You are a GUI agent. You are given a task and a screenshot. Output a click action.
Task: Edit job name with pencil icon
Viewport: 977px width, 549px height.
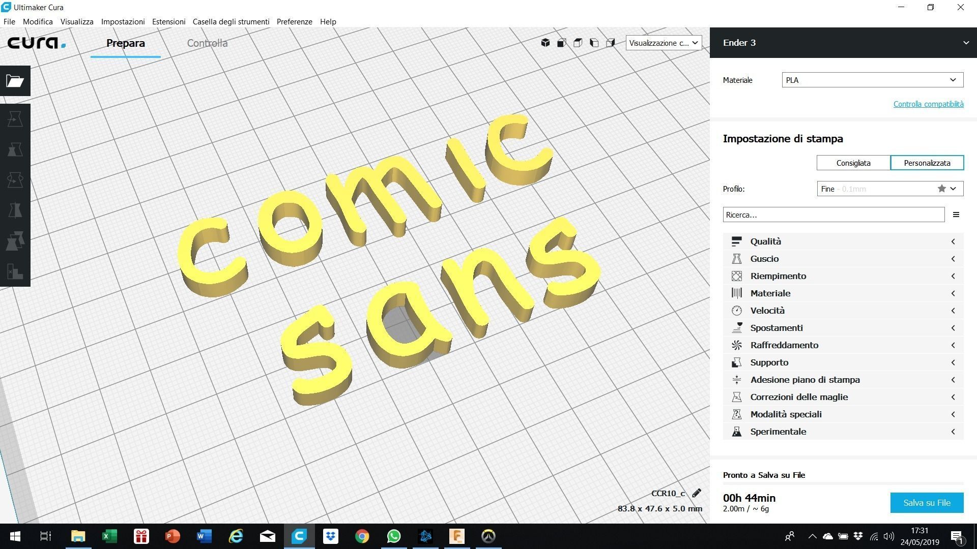tap(697, 493)
